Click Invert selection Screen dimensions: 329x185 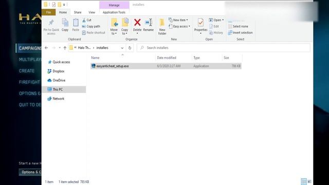(x=241, y=33)
